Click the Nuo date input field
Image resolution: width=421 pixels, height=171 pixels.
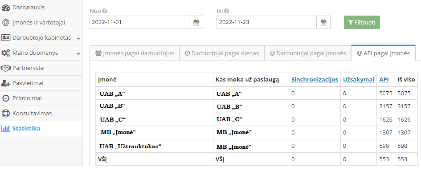[x=139, y=22]
